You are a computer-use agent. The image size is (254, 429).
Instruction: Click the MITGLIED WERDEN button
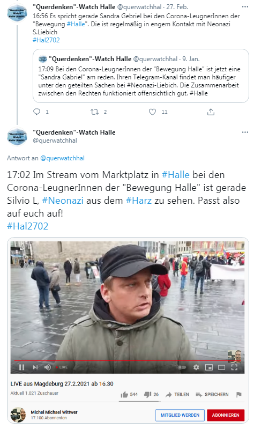tap(180, 415)
